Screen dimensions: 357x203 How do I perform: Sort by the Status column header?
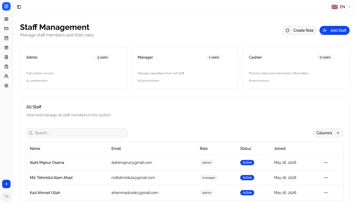pos(245,149)
